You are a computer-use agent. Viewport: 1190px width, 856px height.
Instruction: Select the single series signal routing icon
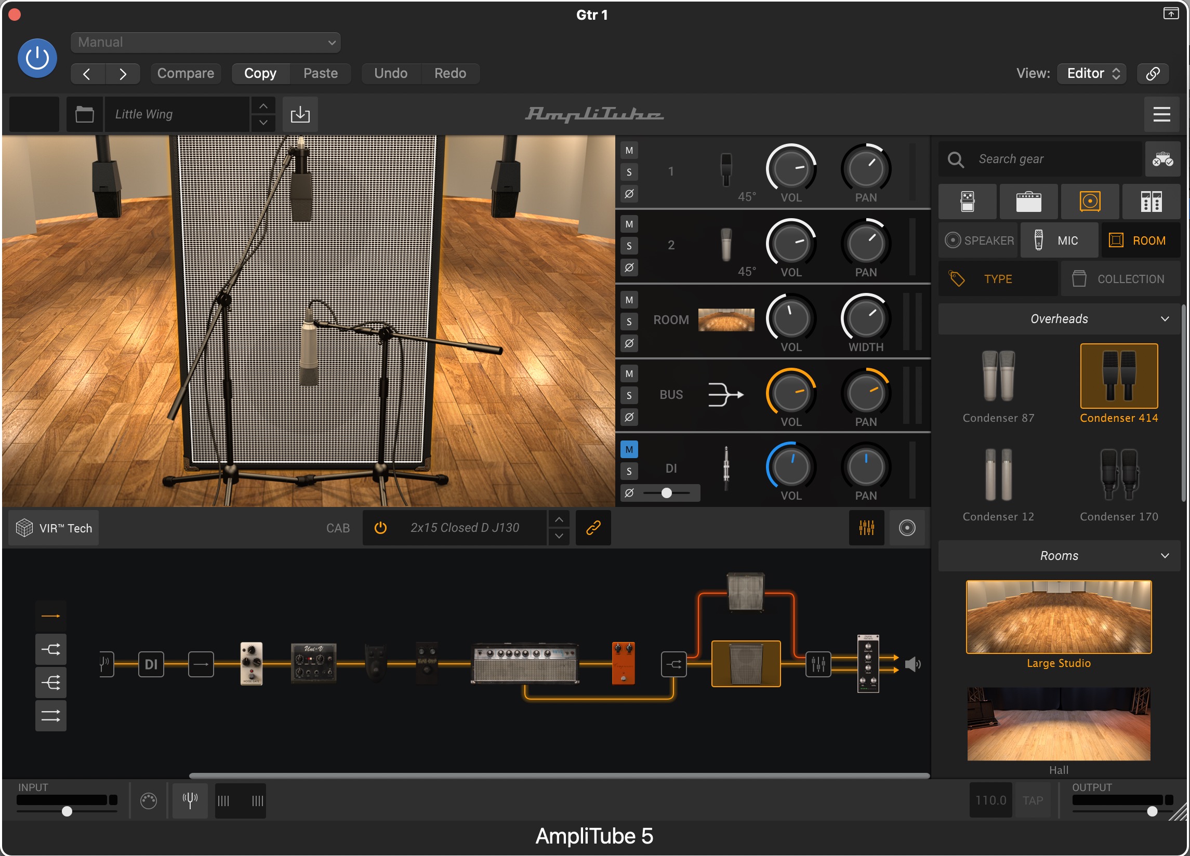click(51, 616)
